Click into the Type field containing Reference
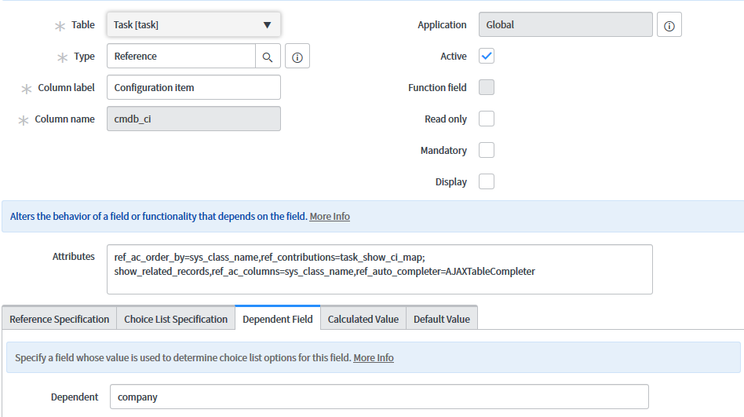This screenshot has height=417, width=744. tap(181, 56)
